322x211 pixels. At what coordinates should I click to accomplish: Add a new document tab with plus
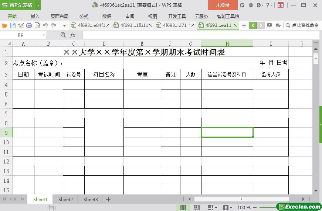244,25
